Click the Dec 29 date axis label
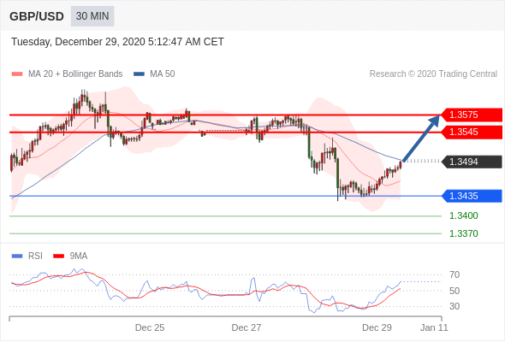505x342 pixels. [x=377, y=327]
